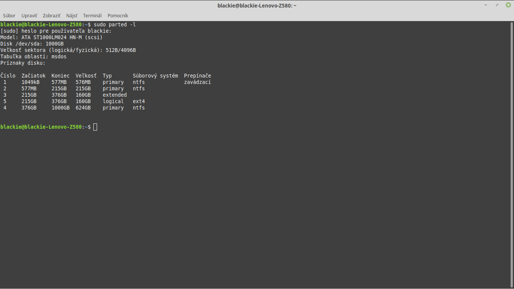Click the '624GB' size value

coord(83,108)
